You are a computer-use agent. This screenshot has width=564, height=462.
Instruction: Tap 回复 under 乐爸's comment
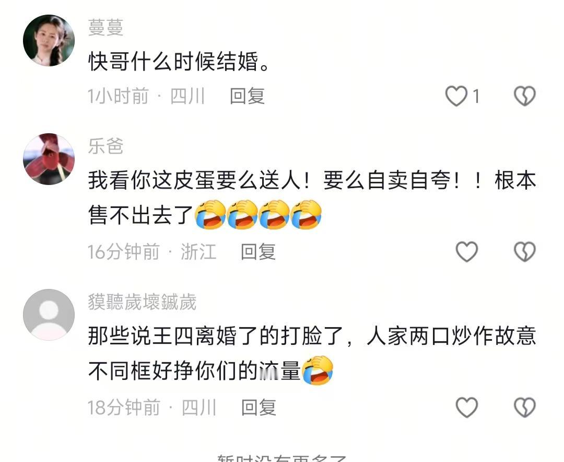258,251
